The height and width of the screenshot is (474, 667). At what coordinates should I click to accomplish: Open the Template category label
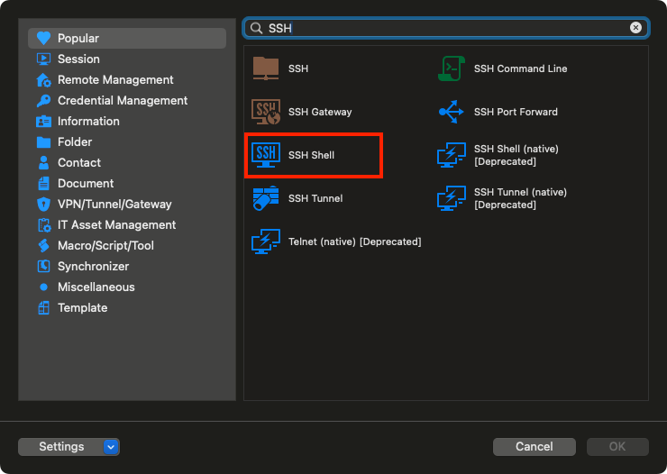coord(83,308)
